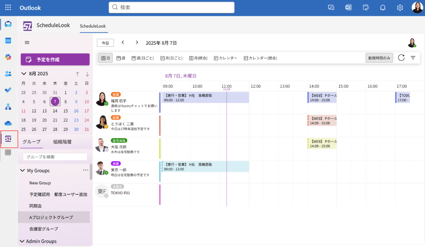This screenshot has height=247, width=425.
Task: Open Teams chat icon in header
Action: 331,8
